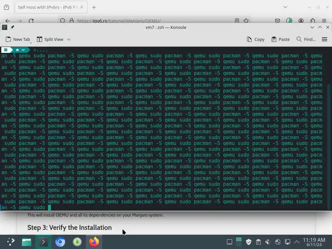Click the virtual desktop pager
This screenshot has height=249, width=332.
239,242
